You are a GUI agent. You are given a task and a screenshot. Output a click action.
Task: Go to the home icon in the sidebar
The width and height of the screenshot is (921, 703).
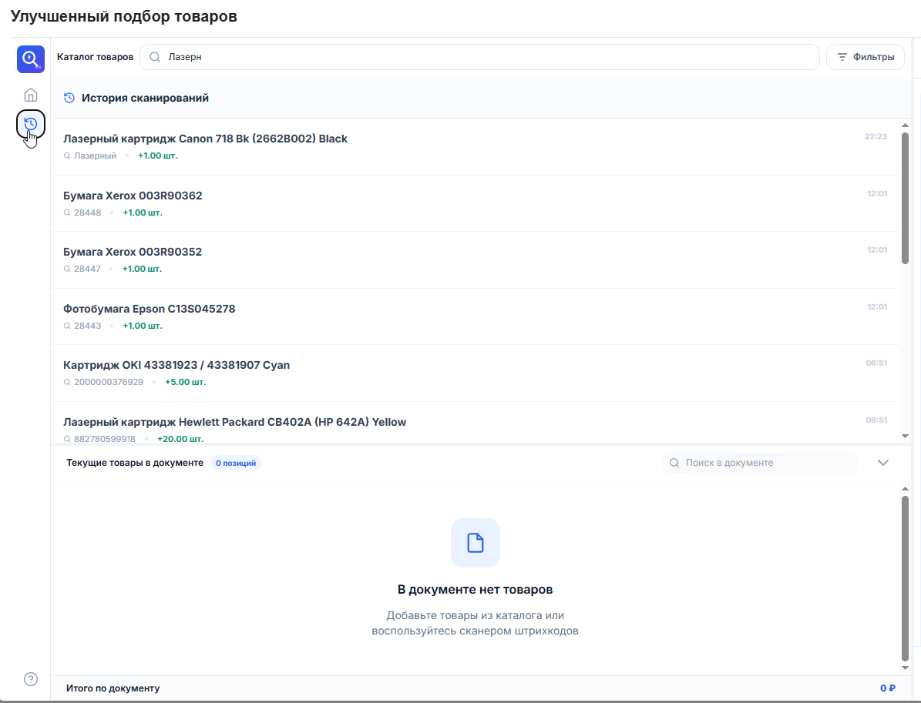31,95
